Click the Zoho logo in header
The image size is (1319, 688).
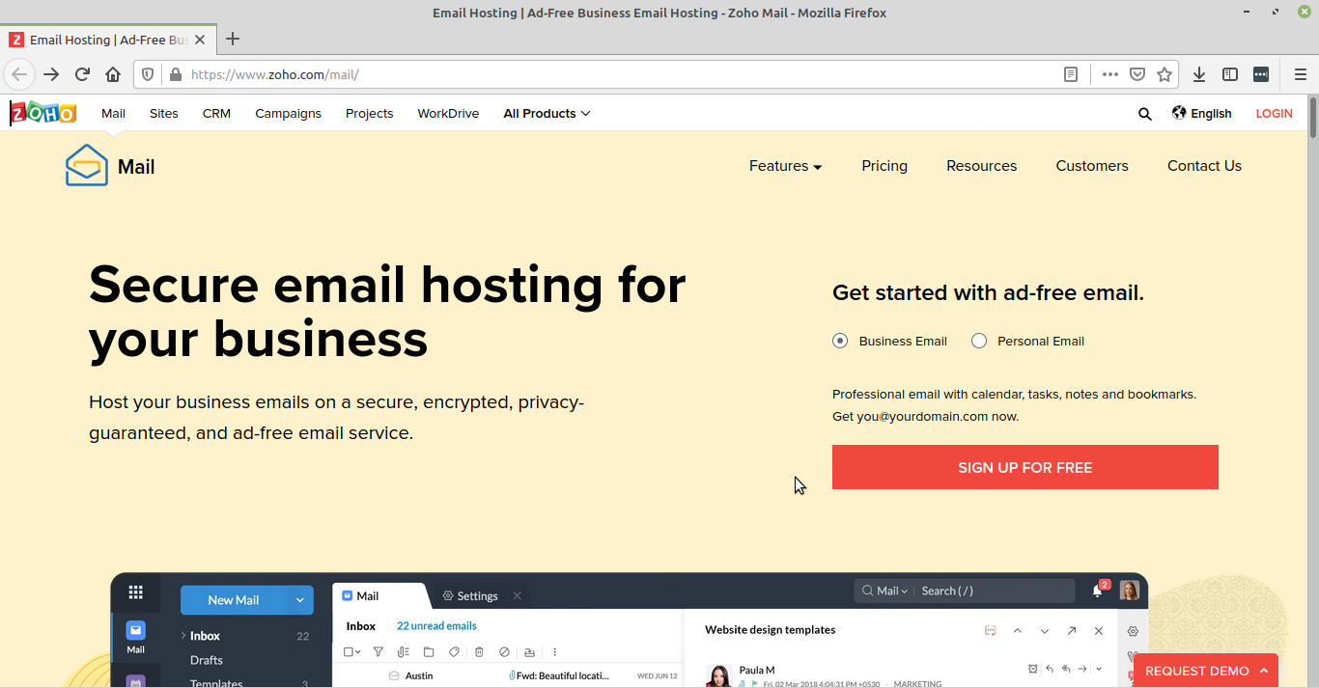pyautogui.click(x=42, y=113)
